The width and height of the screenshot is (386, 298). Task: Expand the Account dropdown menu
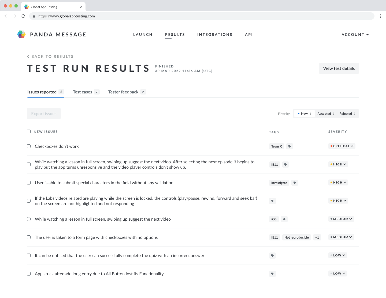pyautogui.click(x=355, y=35)
